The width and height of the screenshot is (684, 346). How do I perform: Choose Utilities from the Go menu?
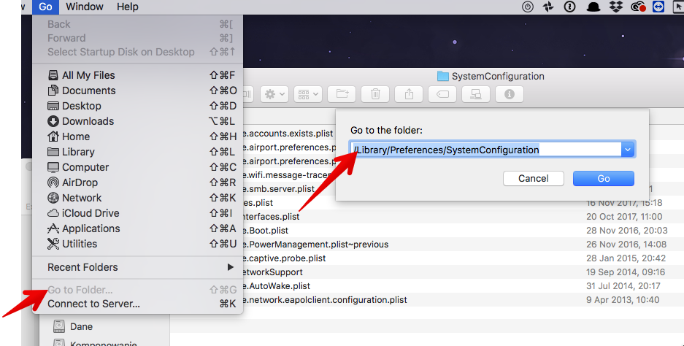(137, 244)
